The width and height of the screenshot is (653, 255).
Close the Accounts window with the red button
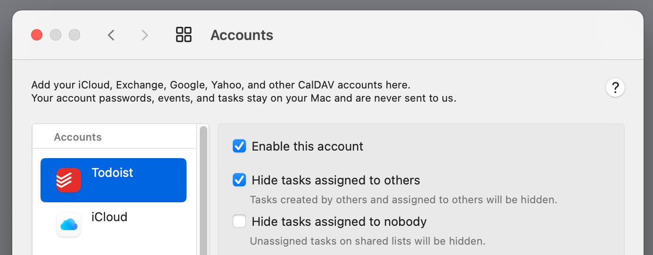click(x=37, y=35)
